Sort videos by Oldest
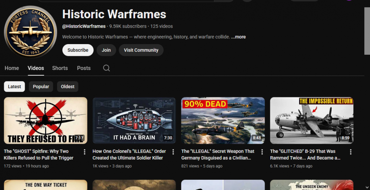The image size is (370, 190). [68, 87]
